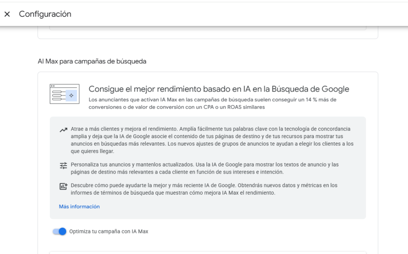Click the 'Configuración' title text
The image size is (408, 254).
(45, 14)
